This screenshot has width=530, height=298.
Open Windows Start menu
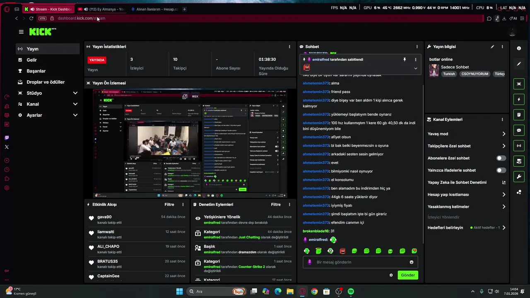point(179,291)
